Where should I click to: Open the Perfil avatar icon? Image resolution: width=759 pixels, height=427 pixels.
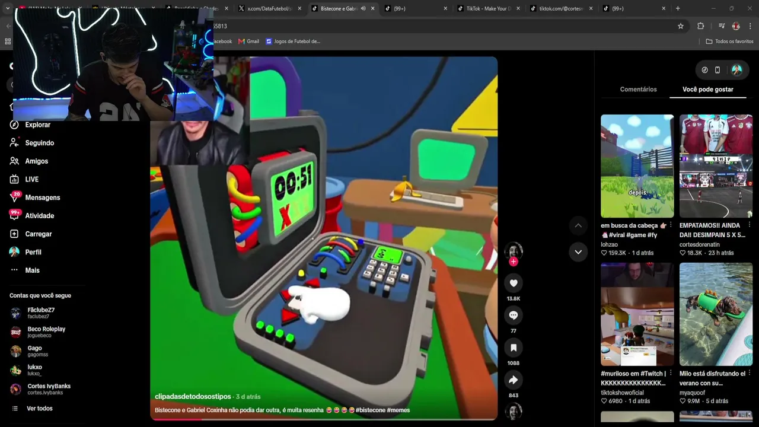click(14, 252)
